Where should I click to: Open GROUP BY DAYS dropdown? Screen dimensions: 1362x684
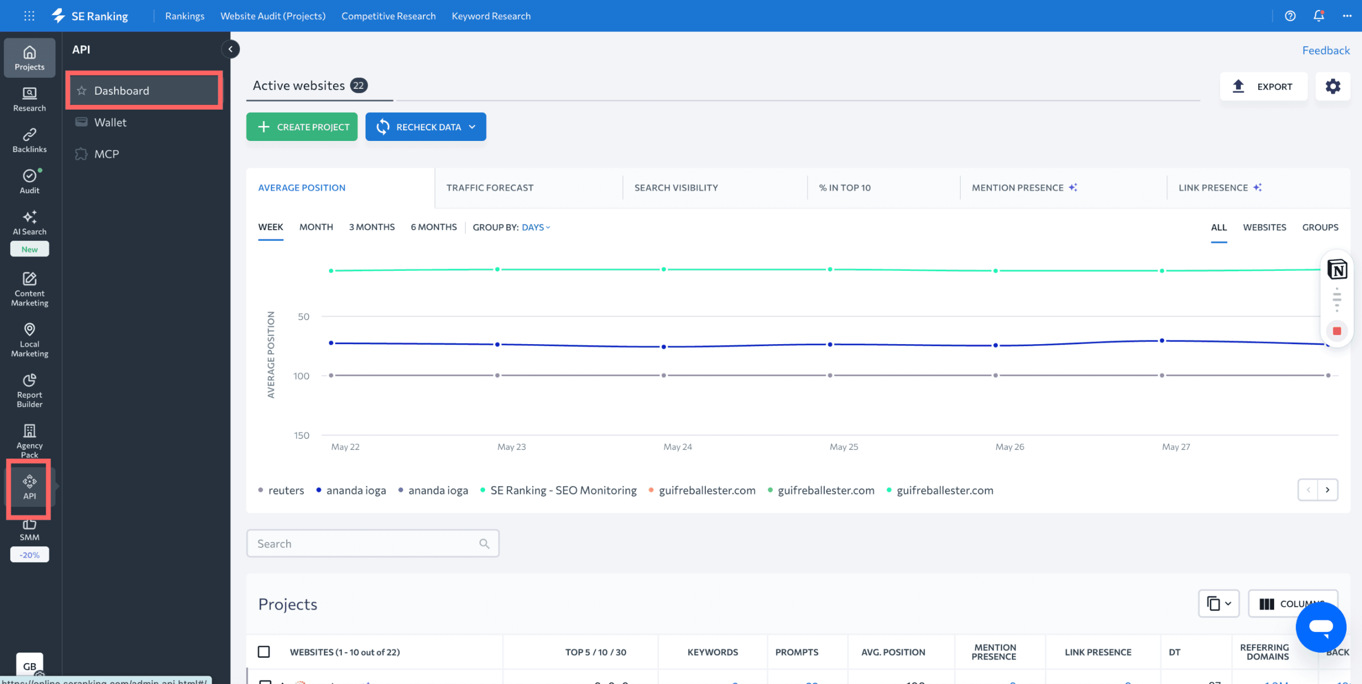(x=536, y=227)
